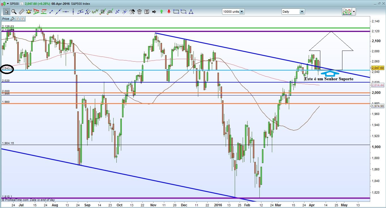The width and height of the screenshot is (386, 208).
Task: Select the 'Este é um Senhor Suporte' text
Action: pyautogui.click(x=329, y=79)
